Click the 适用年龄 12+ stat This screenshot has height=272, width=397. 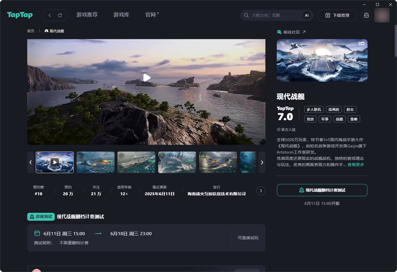(124, 191)
